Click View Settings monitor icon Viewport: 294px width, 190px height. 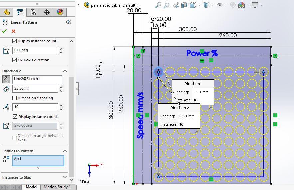255,5
